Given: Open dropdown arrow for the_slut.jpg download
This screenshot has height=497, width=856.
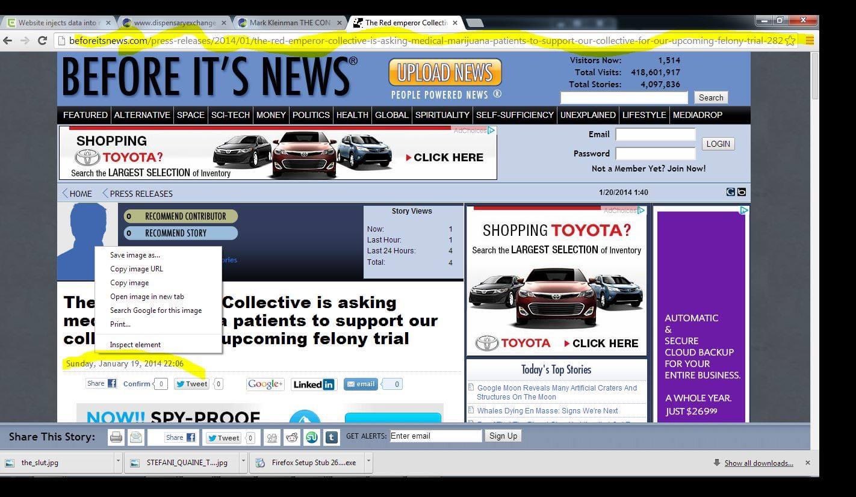Looking at the screenshot, I should coord(117,462).
